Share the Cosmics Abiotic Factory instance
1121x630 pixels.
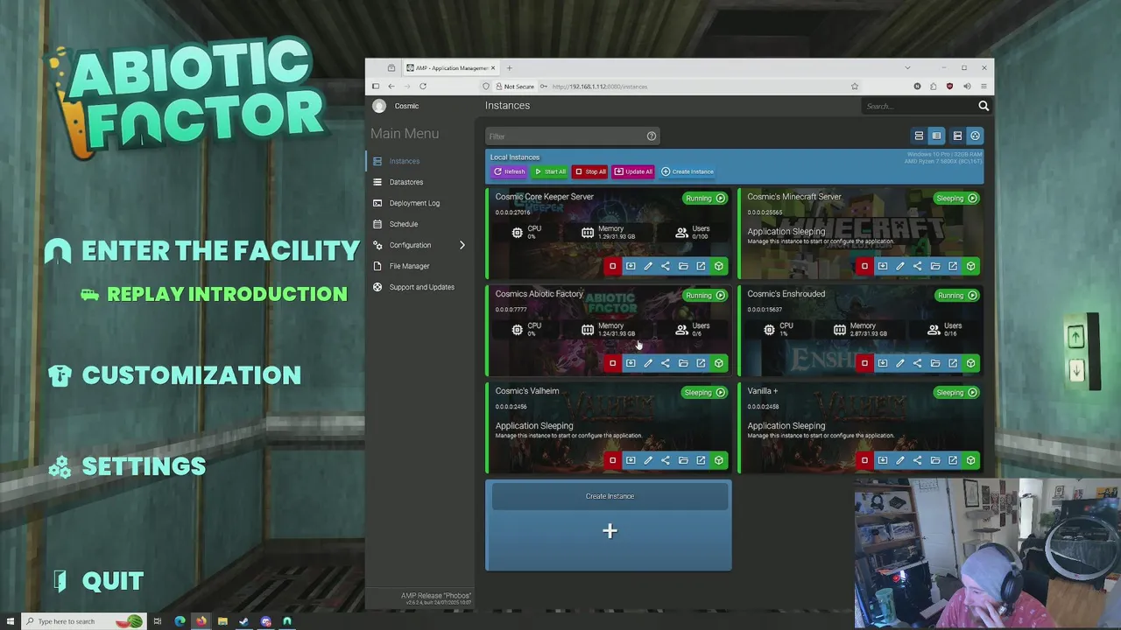666,363
